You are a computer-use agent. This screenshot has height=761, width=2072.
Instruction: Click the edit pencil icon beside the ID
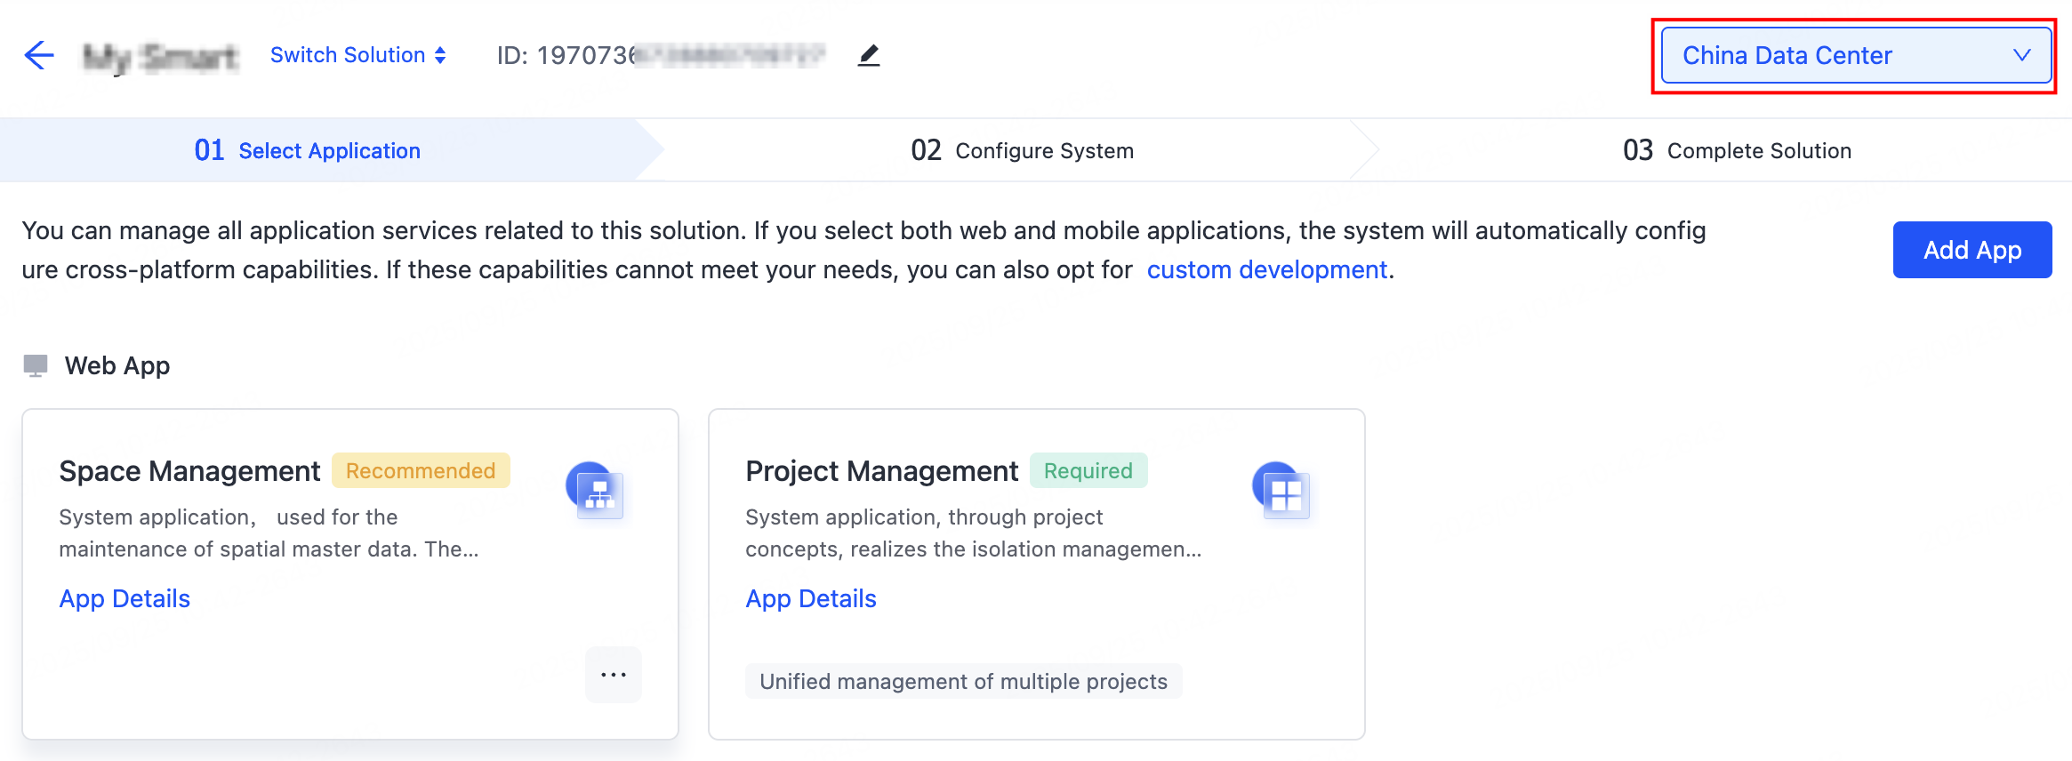(869, 55)
